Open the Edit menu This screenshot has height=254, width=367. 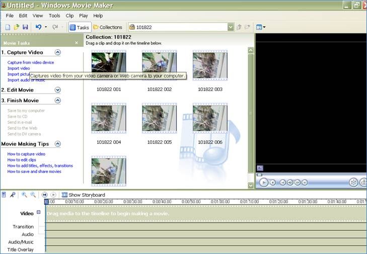tap(23, 16)
